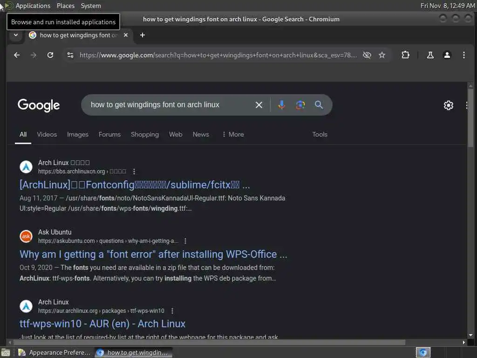Bookmark this page with the star
The image size is (477, 358).
click(382, 55)
